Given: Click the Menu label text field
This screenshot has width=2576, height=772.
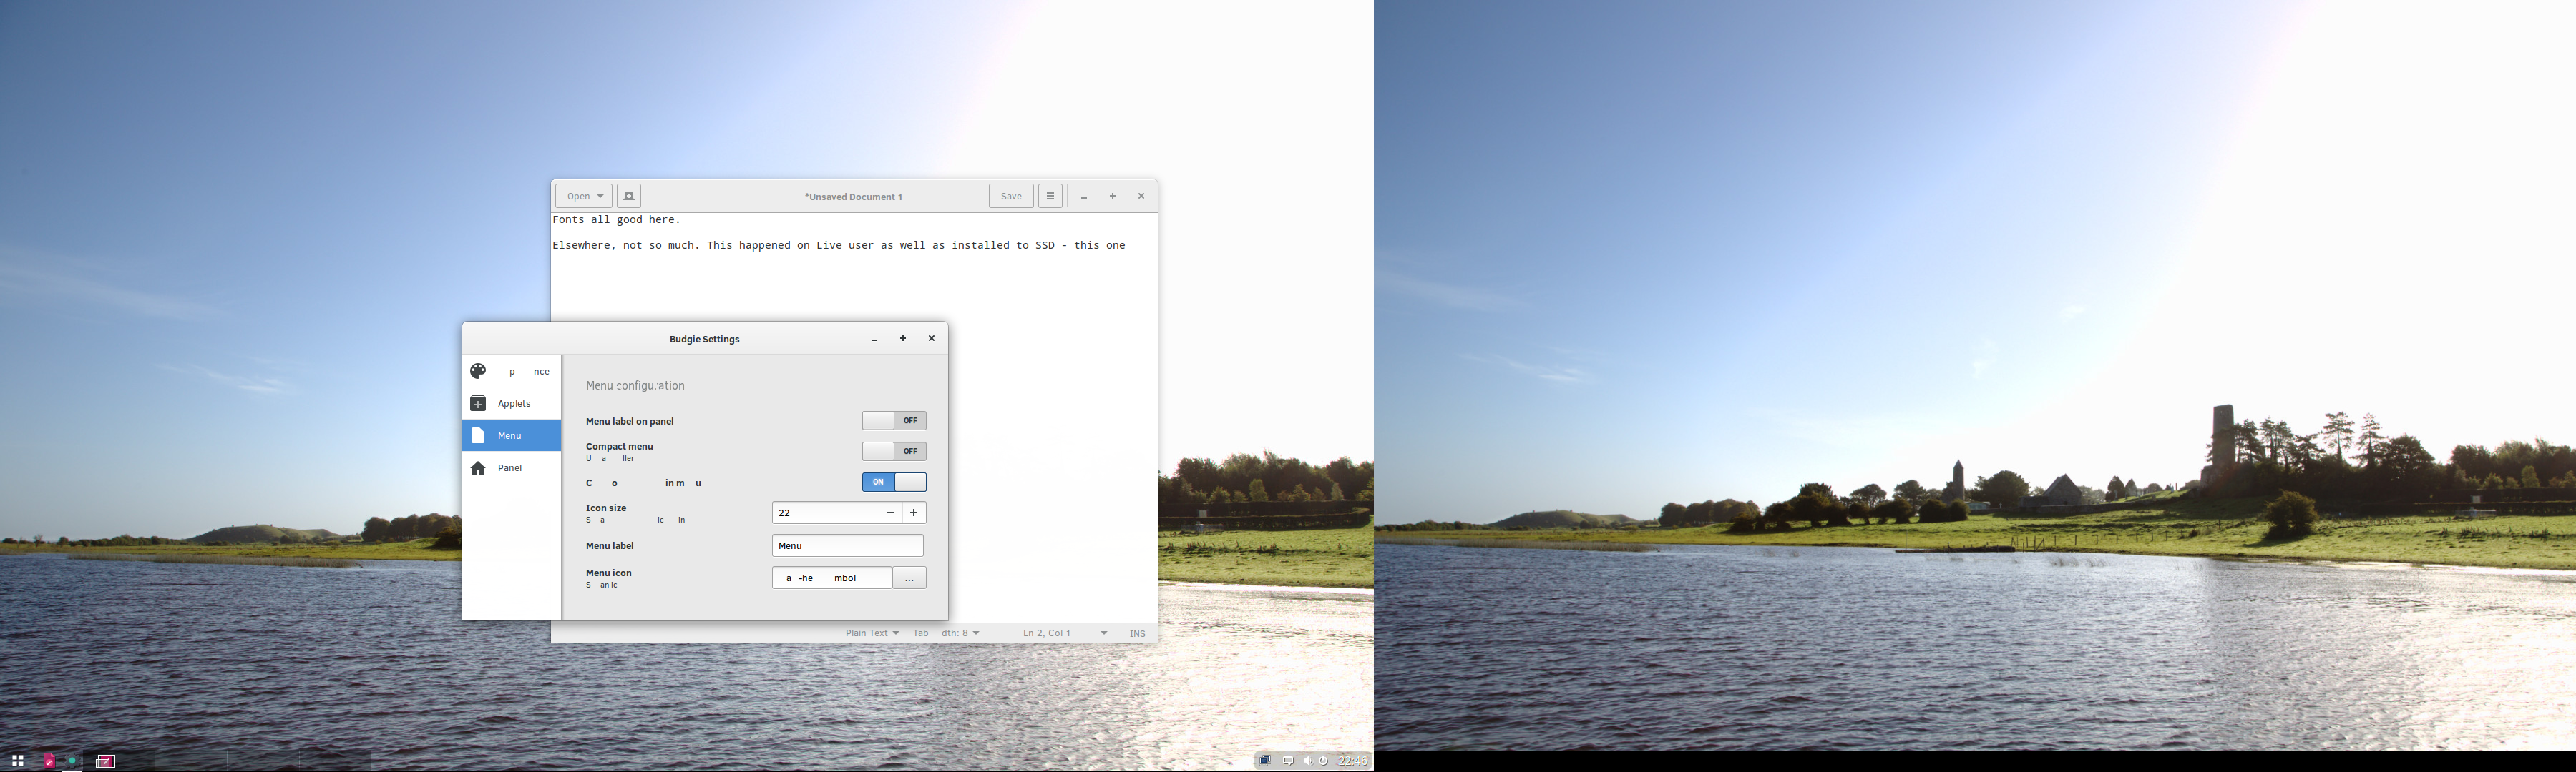Looking at the screenshot, I should coord(848,545).
